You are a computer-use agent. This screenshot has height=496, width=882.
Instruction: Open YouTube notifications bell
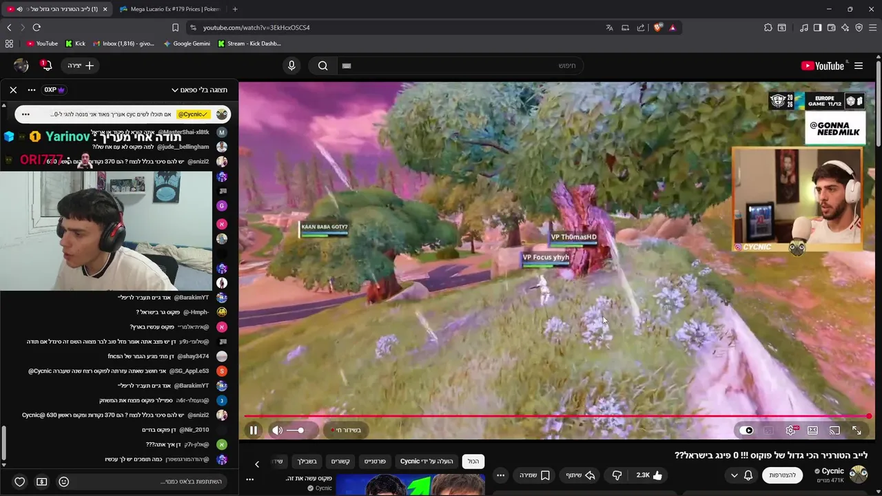(x=45, y=66)
